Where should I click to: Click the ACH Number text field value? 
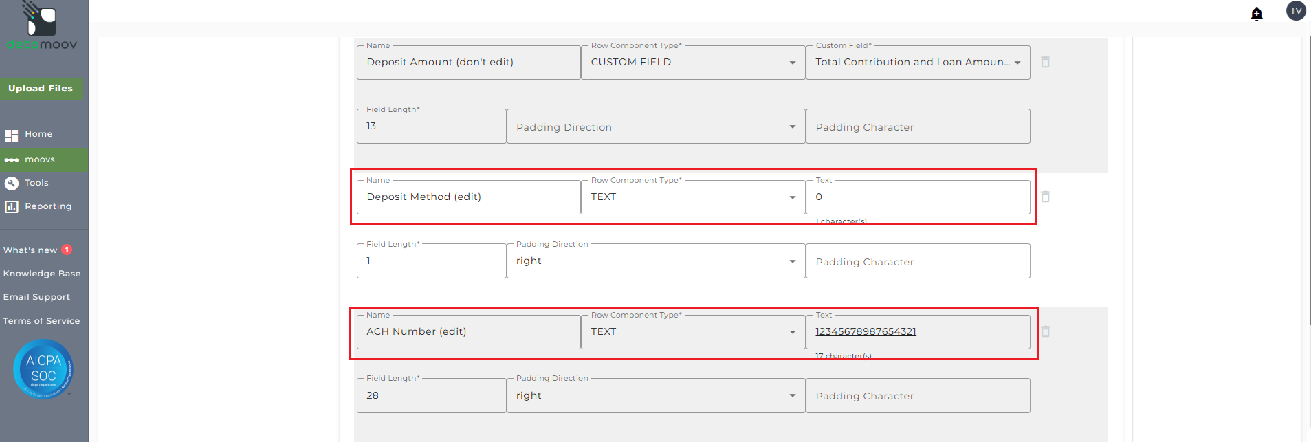pos(866,331)
